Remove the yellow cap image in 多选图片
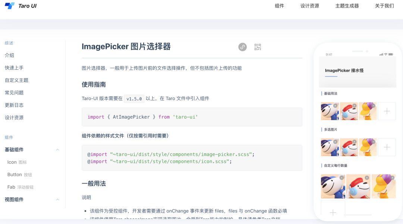 (x=373, y=142)
